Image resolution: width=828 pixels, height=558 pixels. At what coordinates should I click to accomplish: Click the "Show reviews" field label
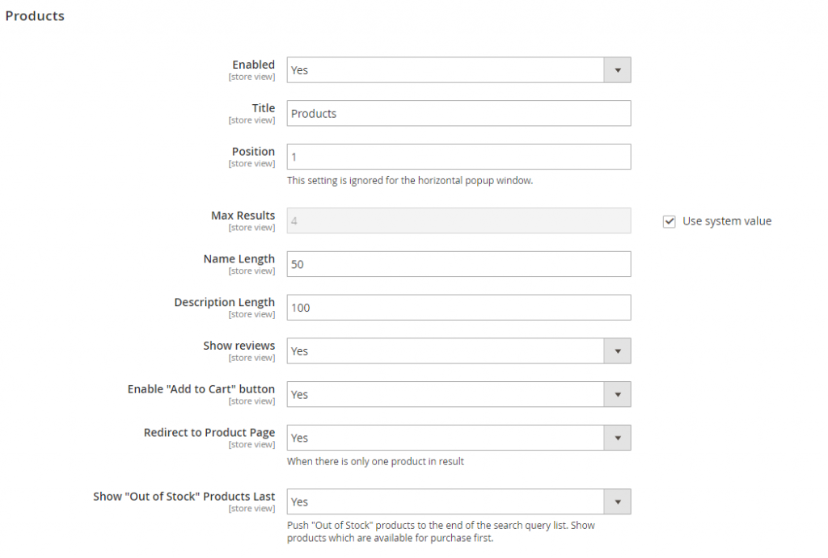click(x=239, y=346)
